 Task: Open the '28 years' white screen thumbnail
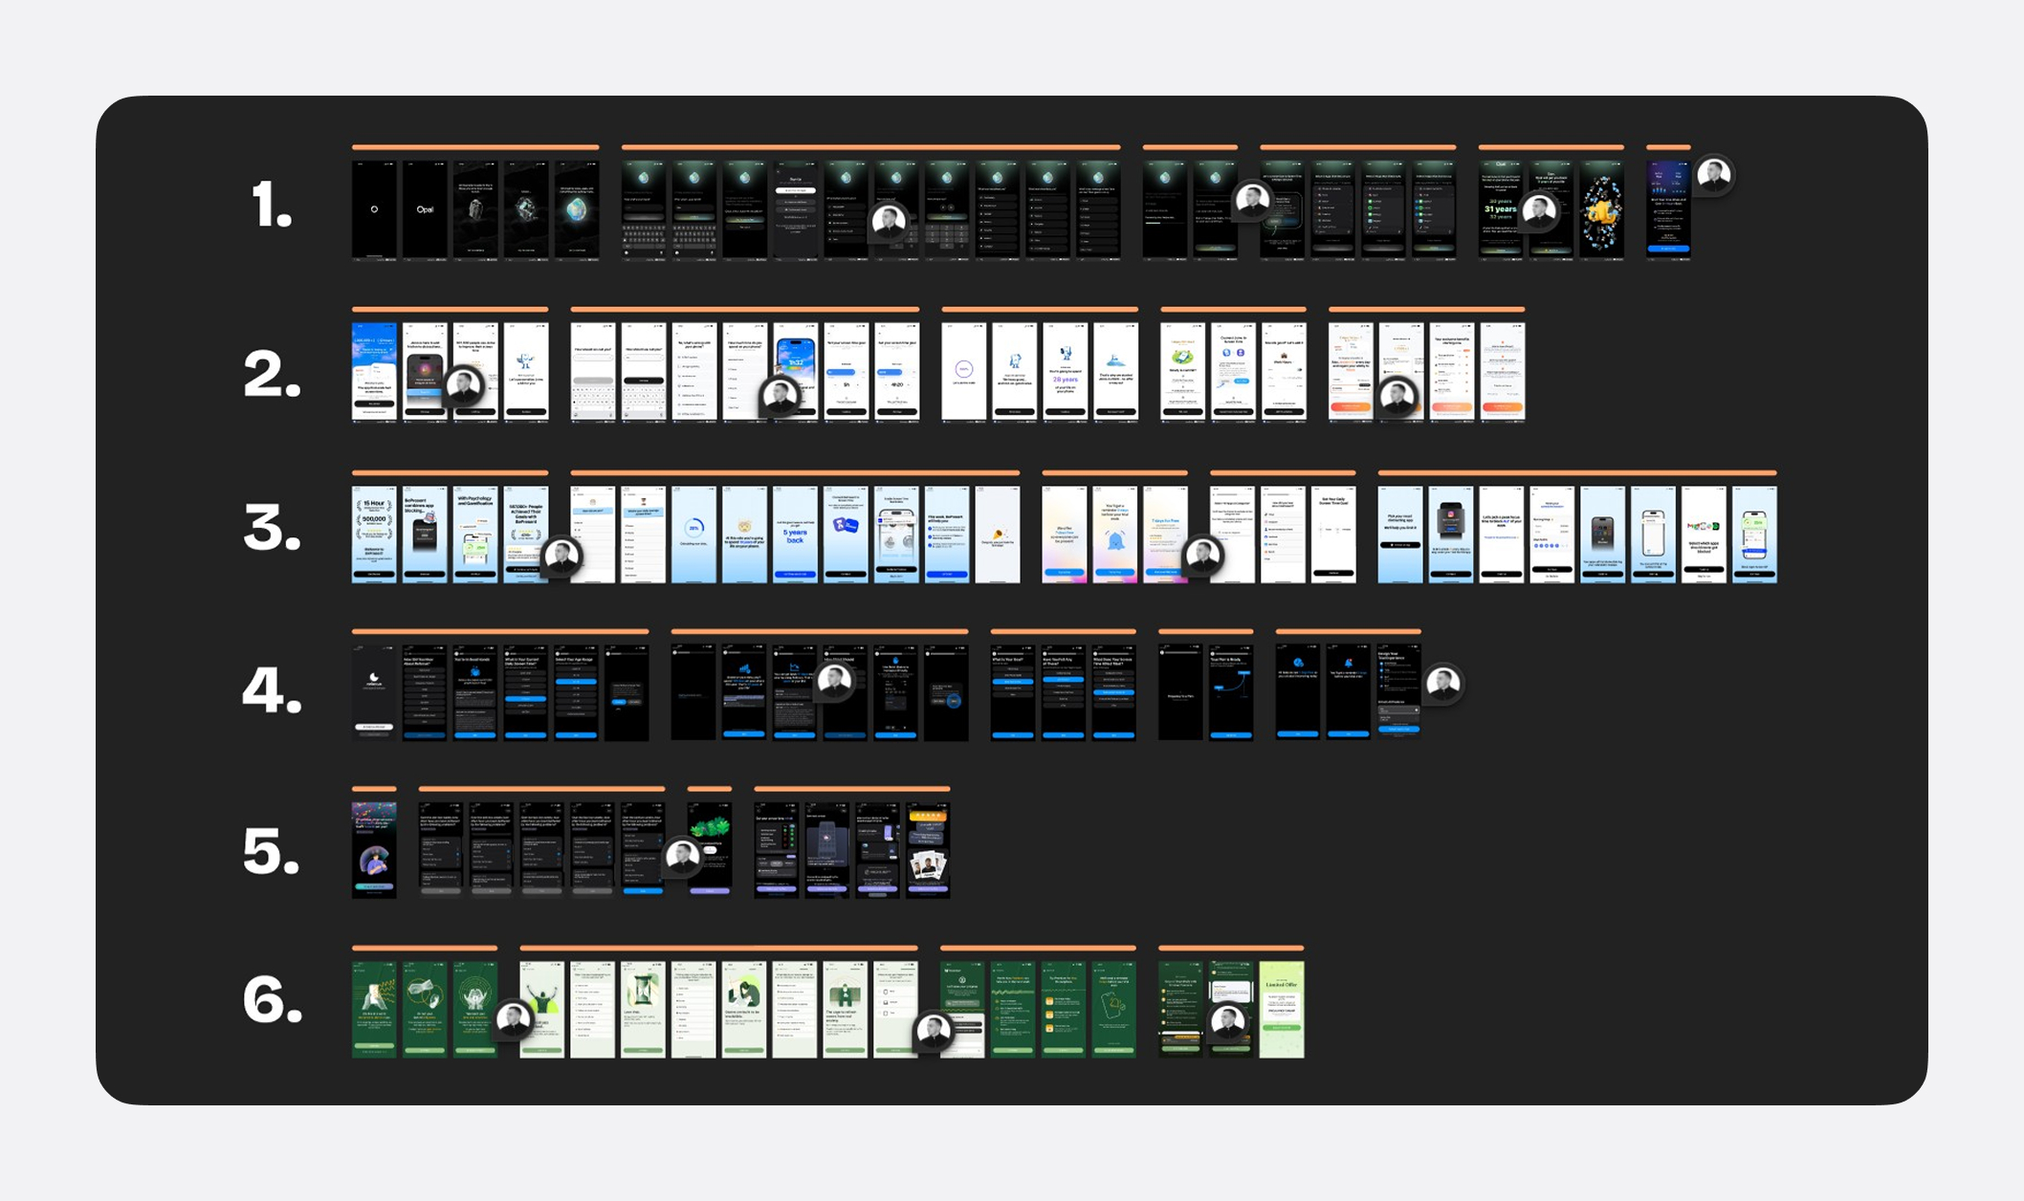pyautogui.click(x=1066, y=372)
